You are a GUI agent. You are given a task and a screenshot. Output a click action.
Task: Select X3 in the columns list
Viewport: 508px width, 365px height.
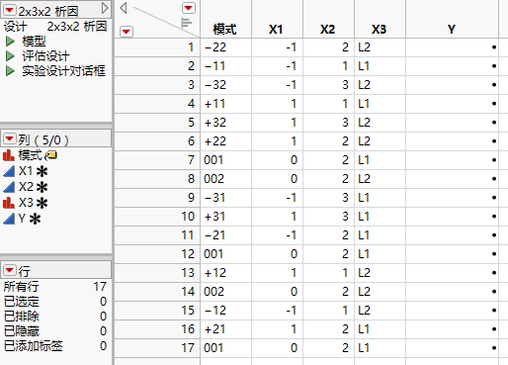point(26,203)
